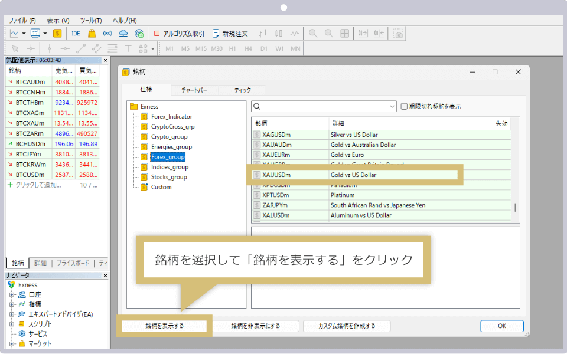Image resolution: width=567 pixels, height=354 pixels.
Task: Select the cursor arrow tool
Action: (15, 48)
